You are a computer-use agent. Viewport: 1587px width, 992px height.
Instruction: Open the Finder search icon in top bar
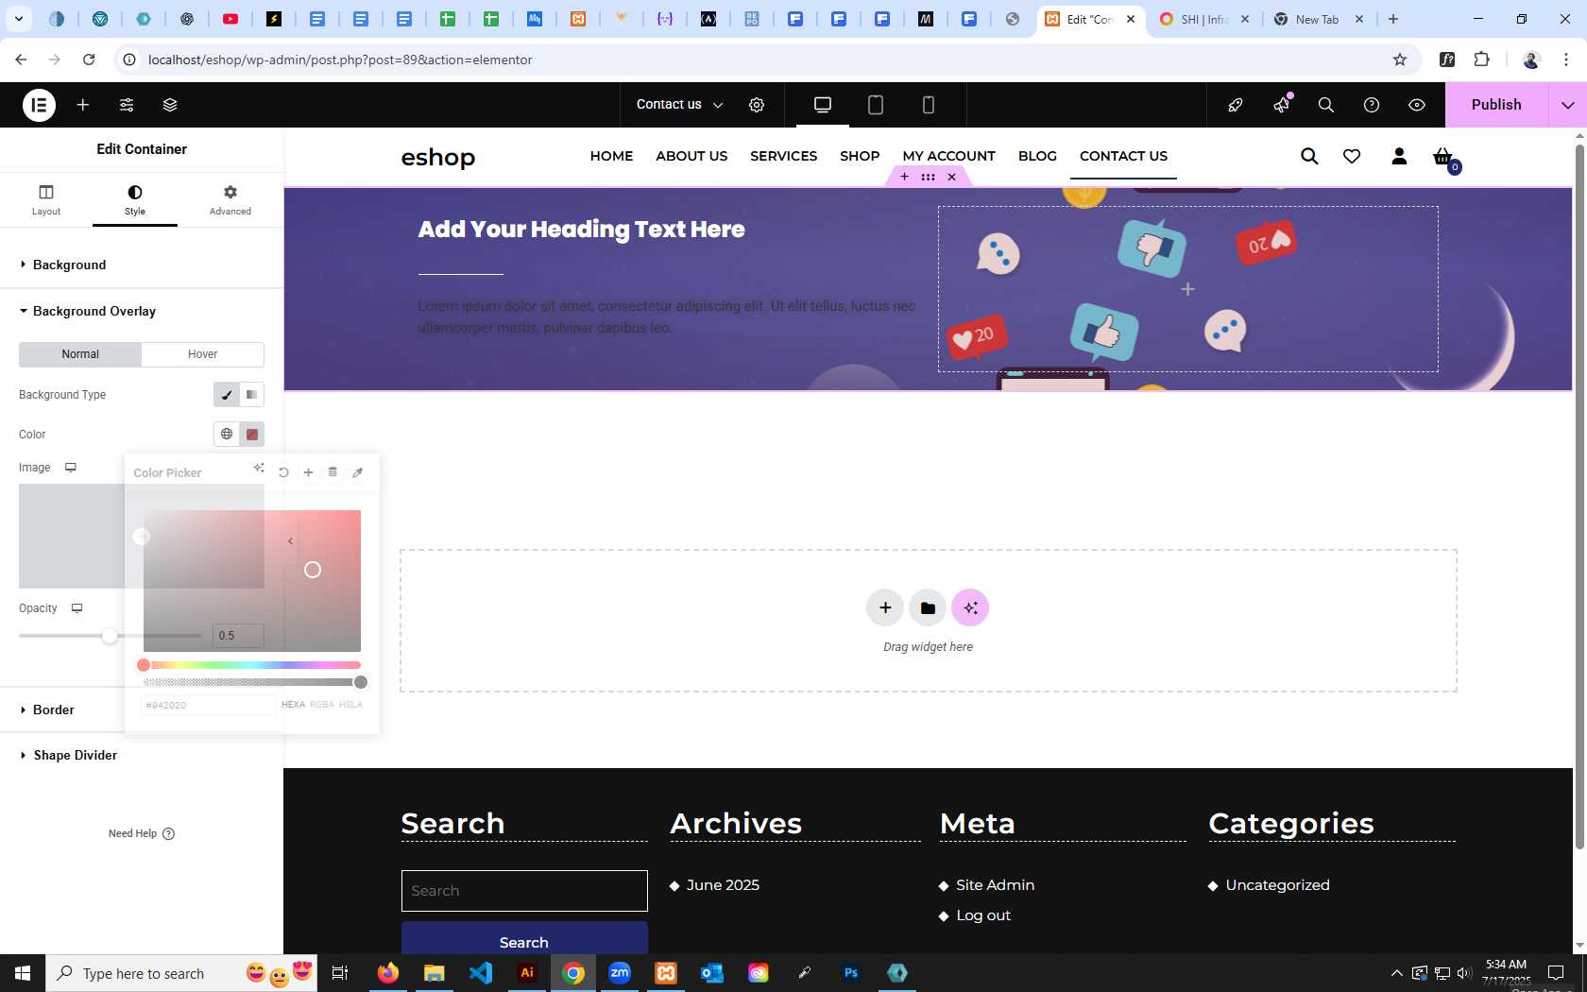(1326, 105)
